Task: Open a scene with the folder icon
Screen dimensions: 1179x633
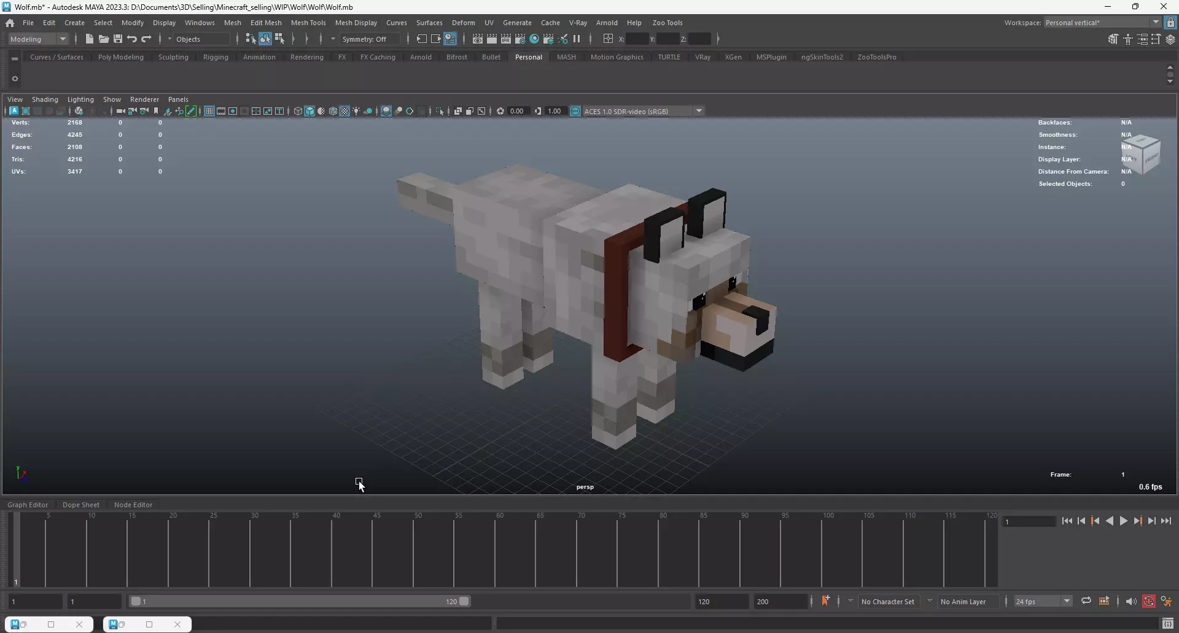Action: (x=104, y=39)
